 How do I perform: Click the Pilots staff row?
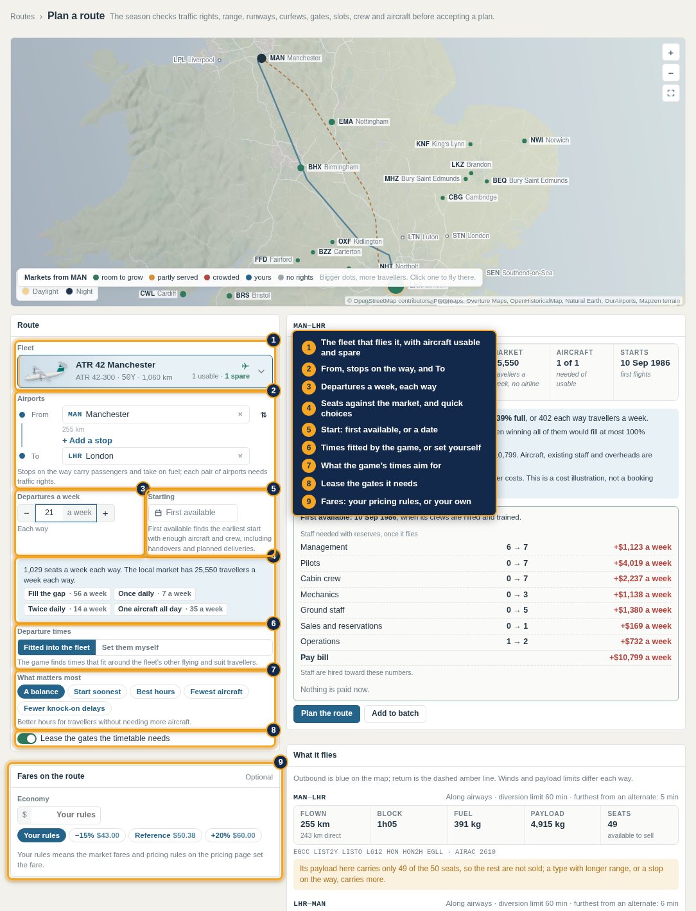(x=486, y=563)
